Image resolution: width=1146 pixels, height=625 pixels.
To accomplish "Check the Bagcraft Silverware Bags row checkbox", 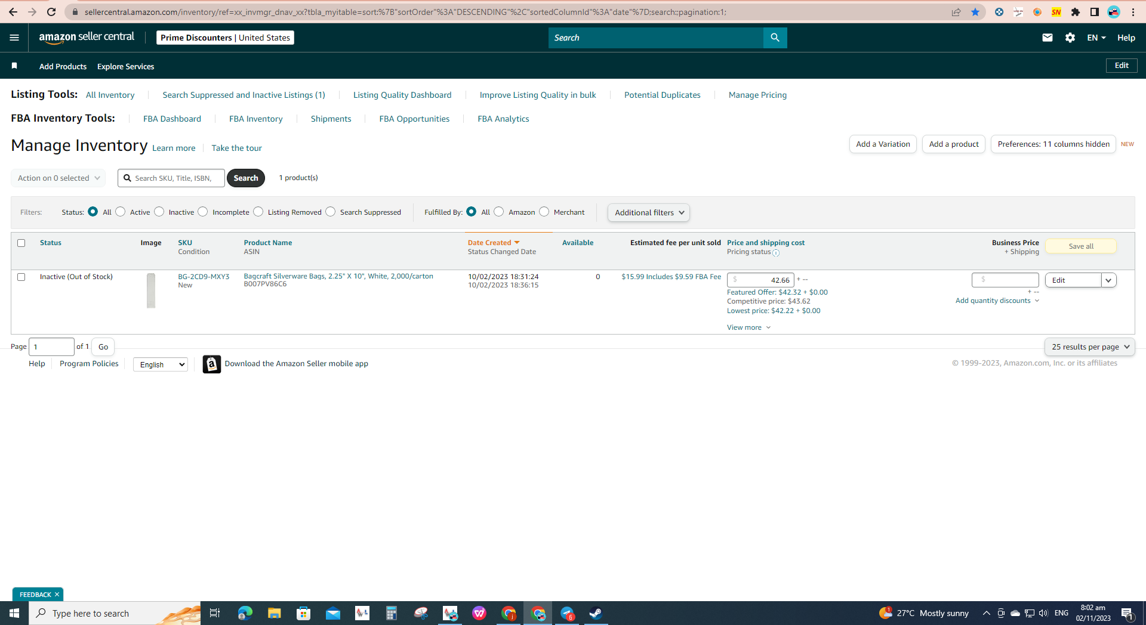I will click(21, 277).
